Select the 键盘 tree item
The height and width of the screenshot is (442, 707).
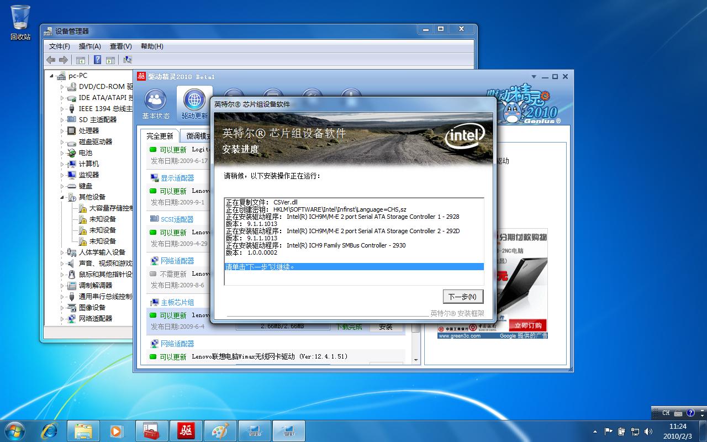coord(85,186)
